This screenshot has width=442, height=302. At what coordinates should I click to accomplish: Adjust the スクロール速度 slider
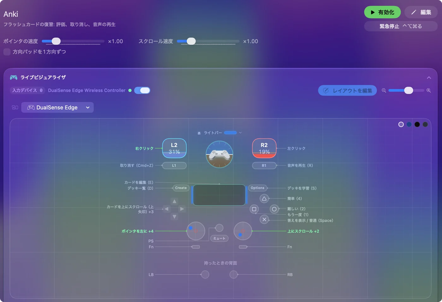[x=208, y=41]
